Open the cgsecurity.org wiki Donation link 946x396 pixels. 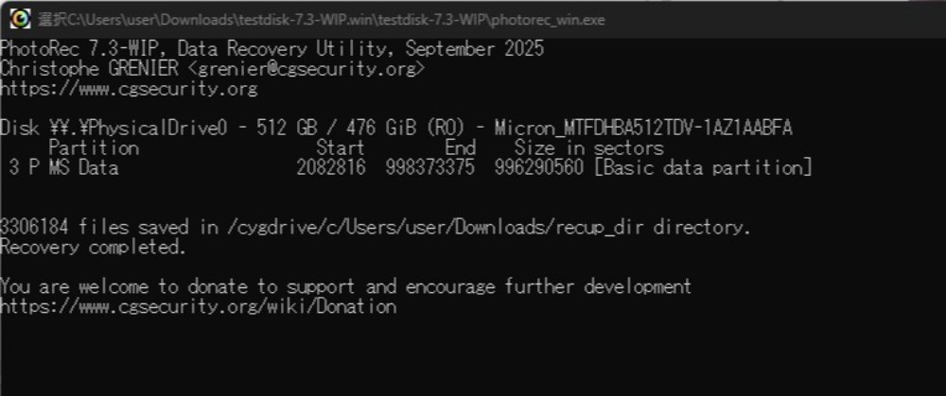[198, 306]
